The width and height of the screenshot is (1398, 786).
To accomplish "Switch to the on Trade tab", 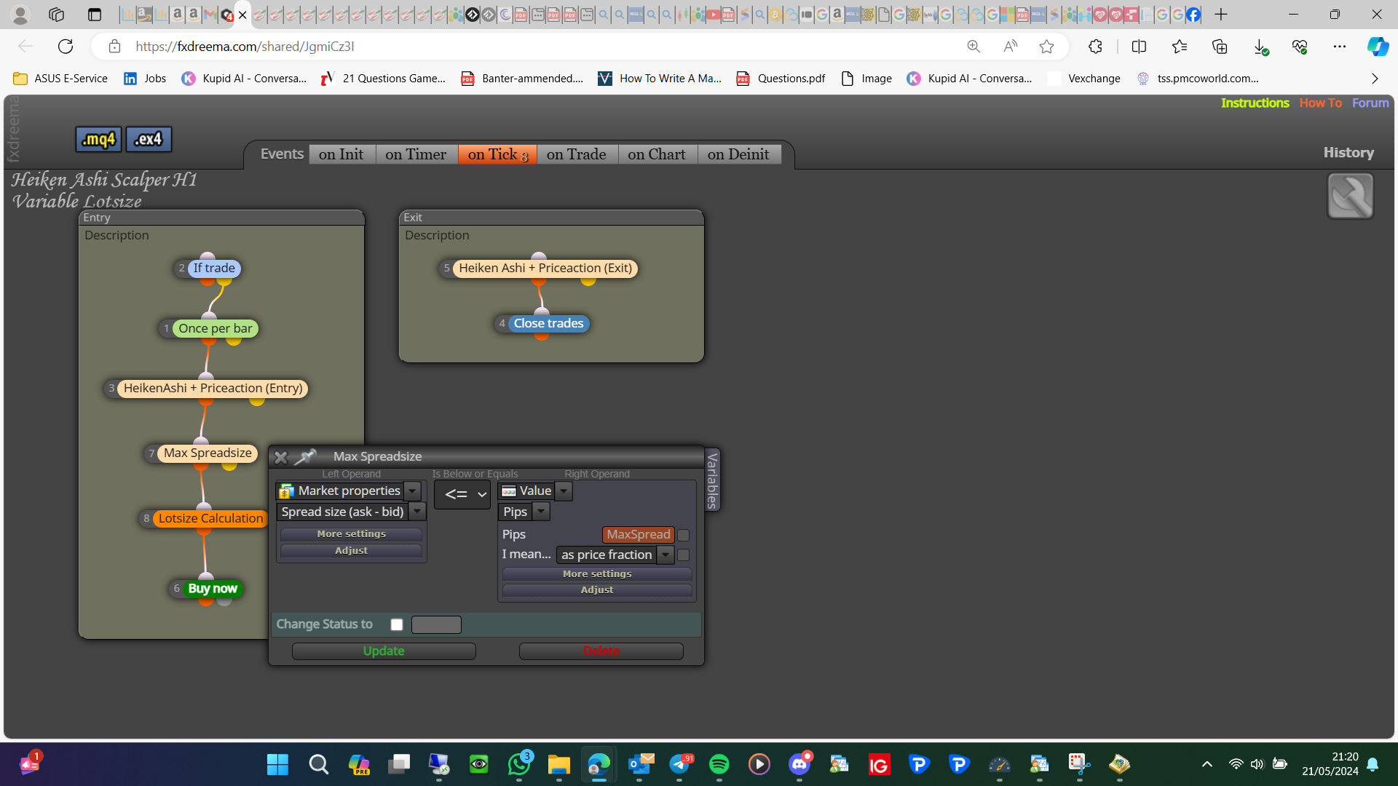I will coord(577,154).
